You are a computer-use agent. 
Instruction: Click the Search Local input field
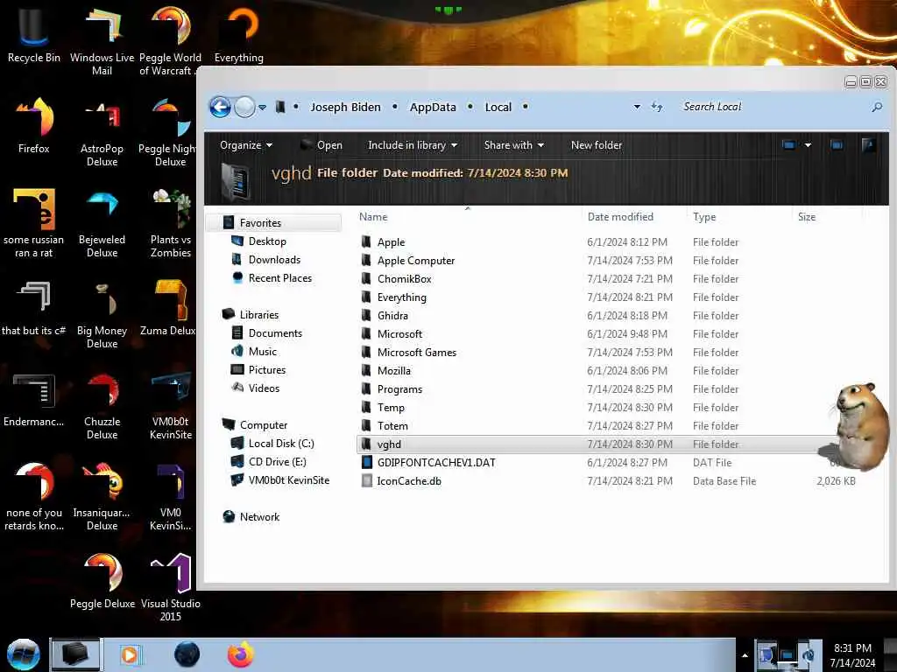773,107
